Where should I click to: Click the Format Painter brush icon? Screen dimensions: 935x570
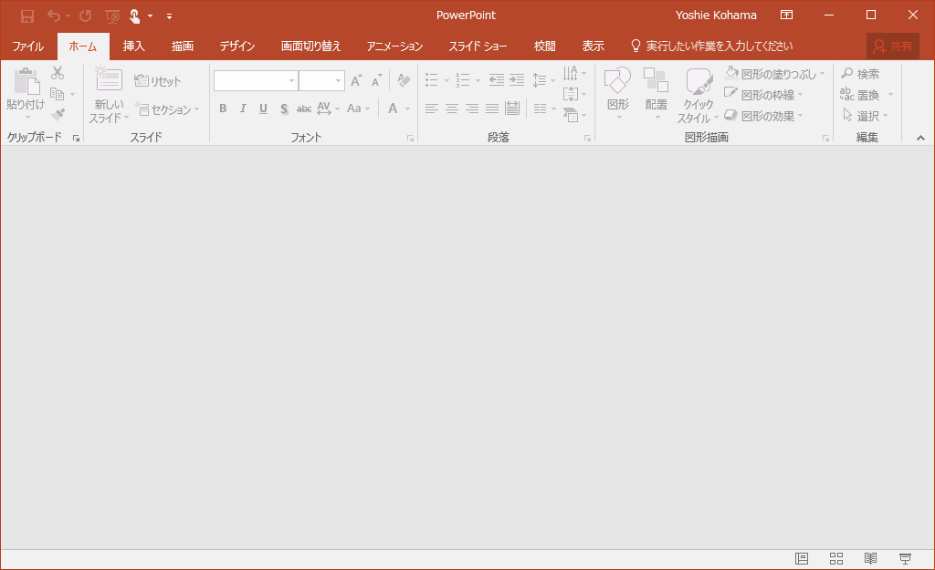[x=58, y=114]
